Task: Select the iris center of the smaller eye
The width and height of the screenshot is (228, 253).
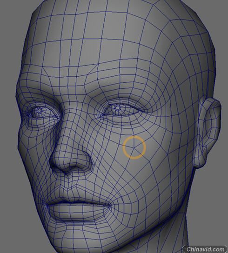Action: 39,111
